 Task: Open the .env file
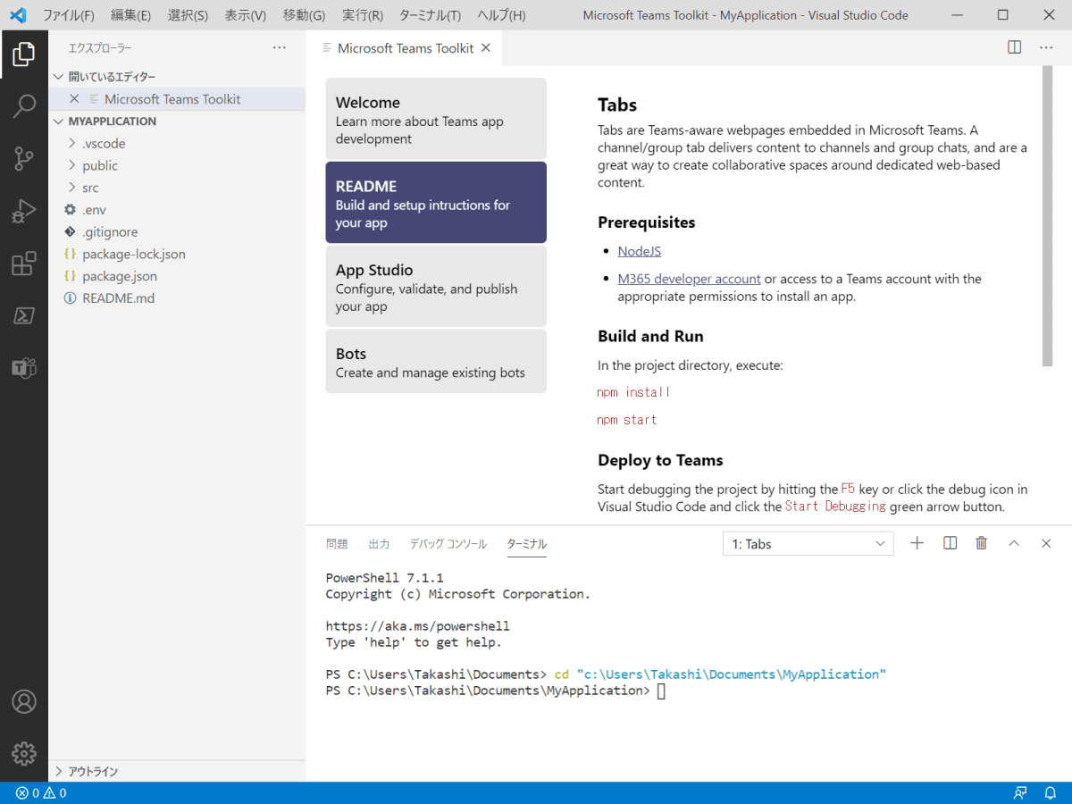(177, 210)
